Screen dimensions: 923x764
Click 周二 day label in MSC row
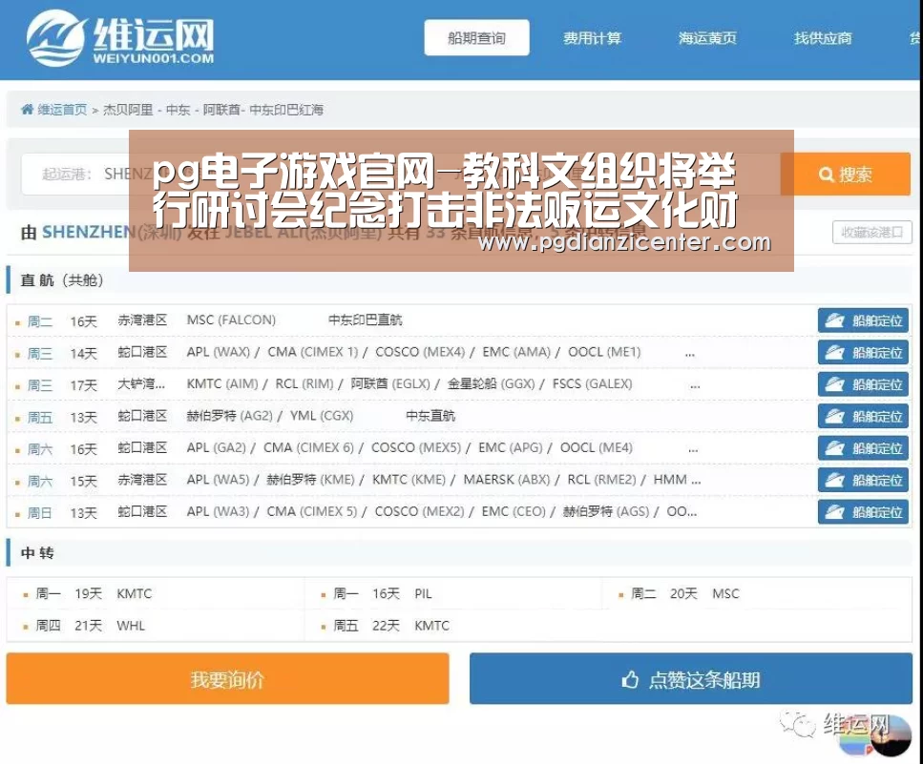[40, 321]
